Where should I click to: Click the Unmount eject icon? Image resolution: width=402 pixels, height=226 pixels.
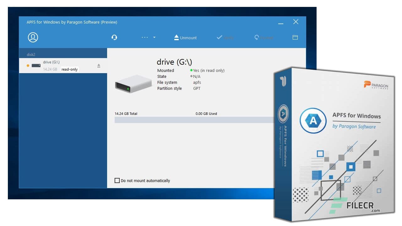pos(176,37)
